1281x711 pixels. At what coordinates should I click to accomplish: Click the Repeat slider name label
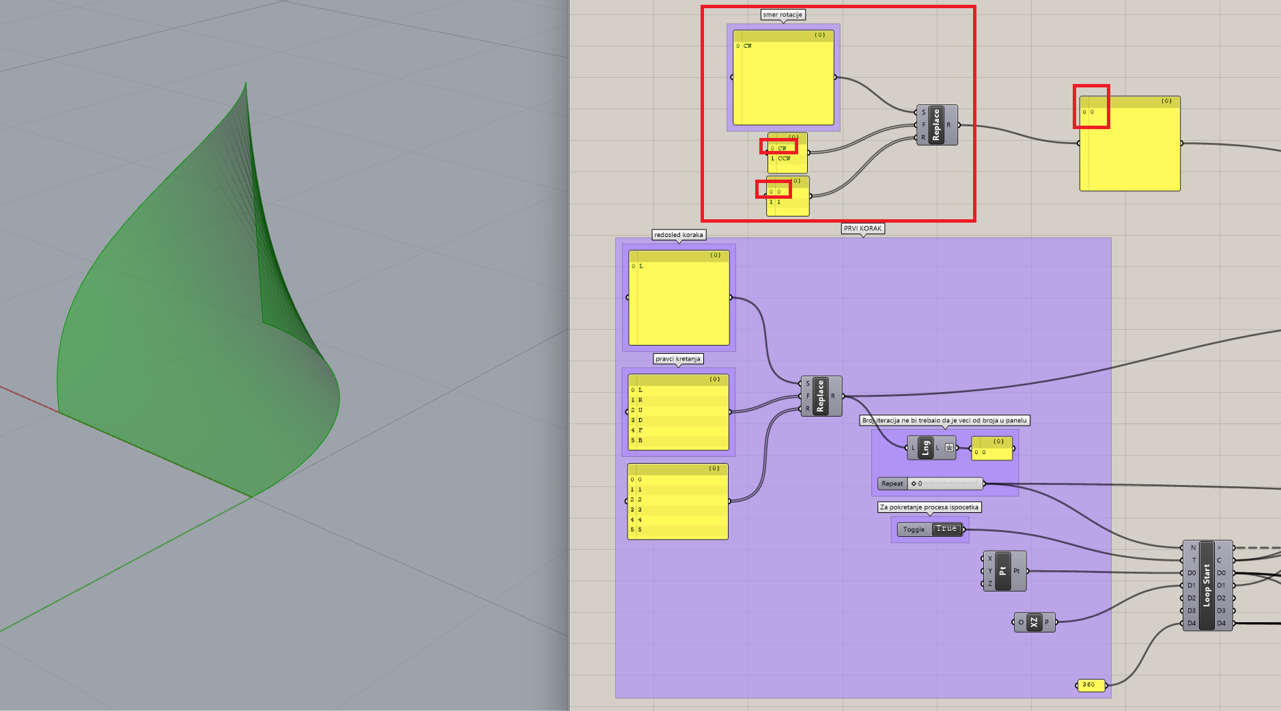892,484
